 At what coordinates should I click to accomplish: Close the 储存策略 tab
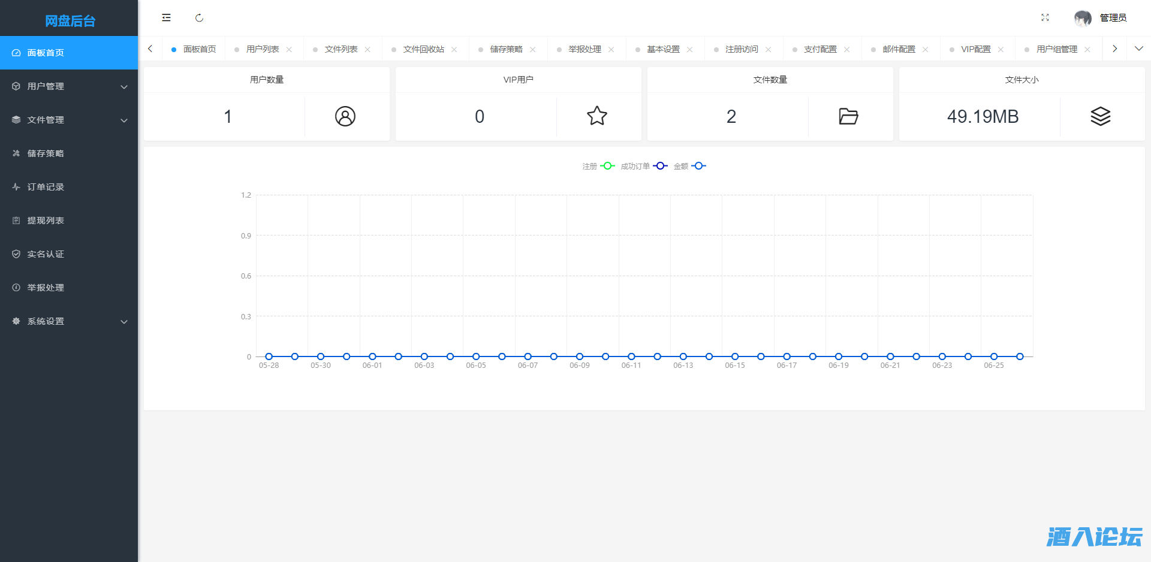pyautogui.click(x=532, y=49)
